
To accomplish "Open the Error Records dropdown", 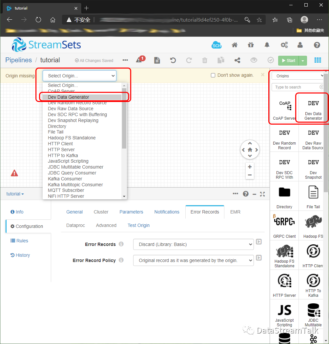I will pyautogui.click(x=193, y=244).
